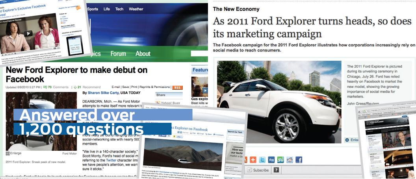Click Reprints & Permissions link
This screenshot has height=179, width=416.
click(155, 87)
